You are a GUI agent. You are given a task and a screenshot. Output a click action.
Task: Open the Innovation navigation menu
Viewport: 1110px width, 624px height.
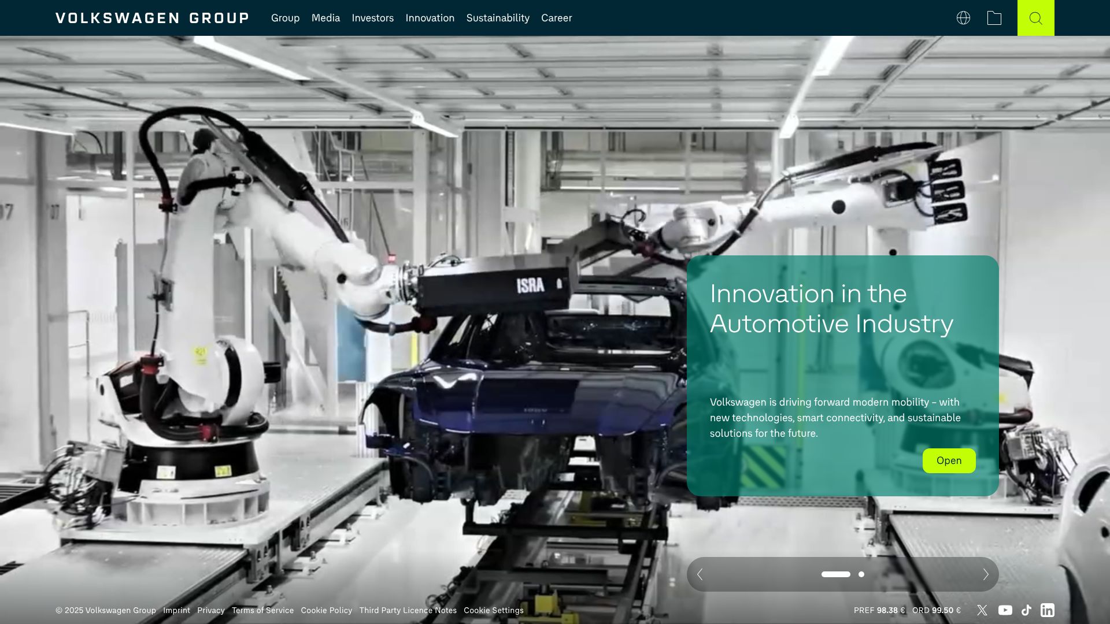(430, 18)
